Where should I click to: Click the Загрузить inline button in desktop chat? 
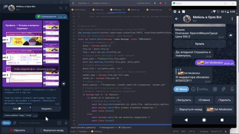pyautogui.click(x=46, y=109)
